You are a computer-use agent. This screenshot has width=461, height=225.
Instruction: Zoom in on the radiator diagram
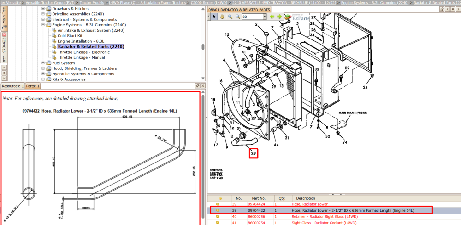coord(230,17)
